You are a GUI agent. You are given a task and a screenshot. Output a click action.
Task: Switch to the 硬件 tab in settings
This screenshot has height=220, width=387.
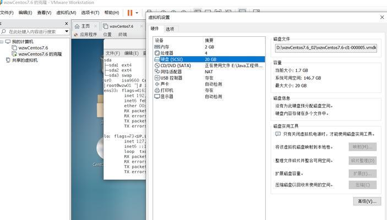155,29
